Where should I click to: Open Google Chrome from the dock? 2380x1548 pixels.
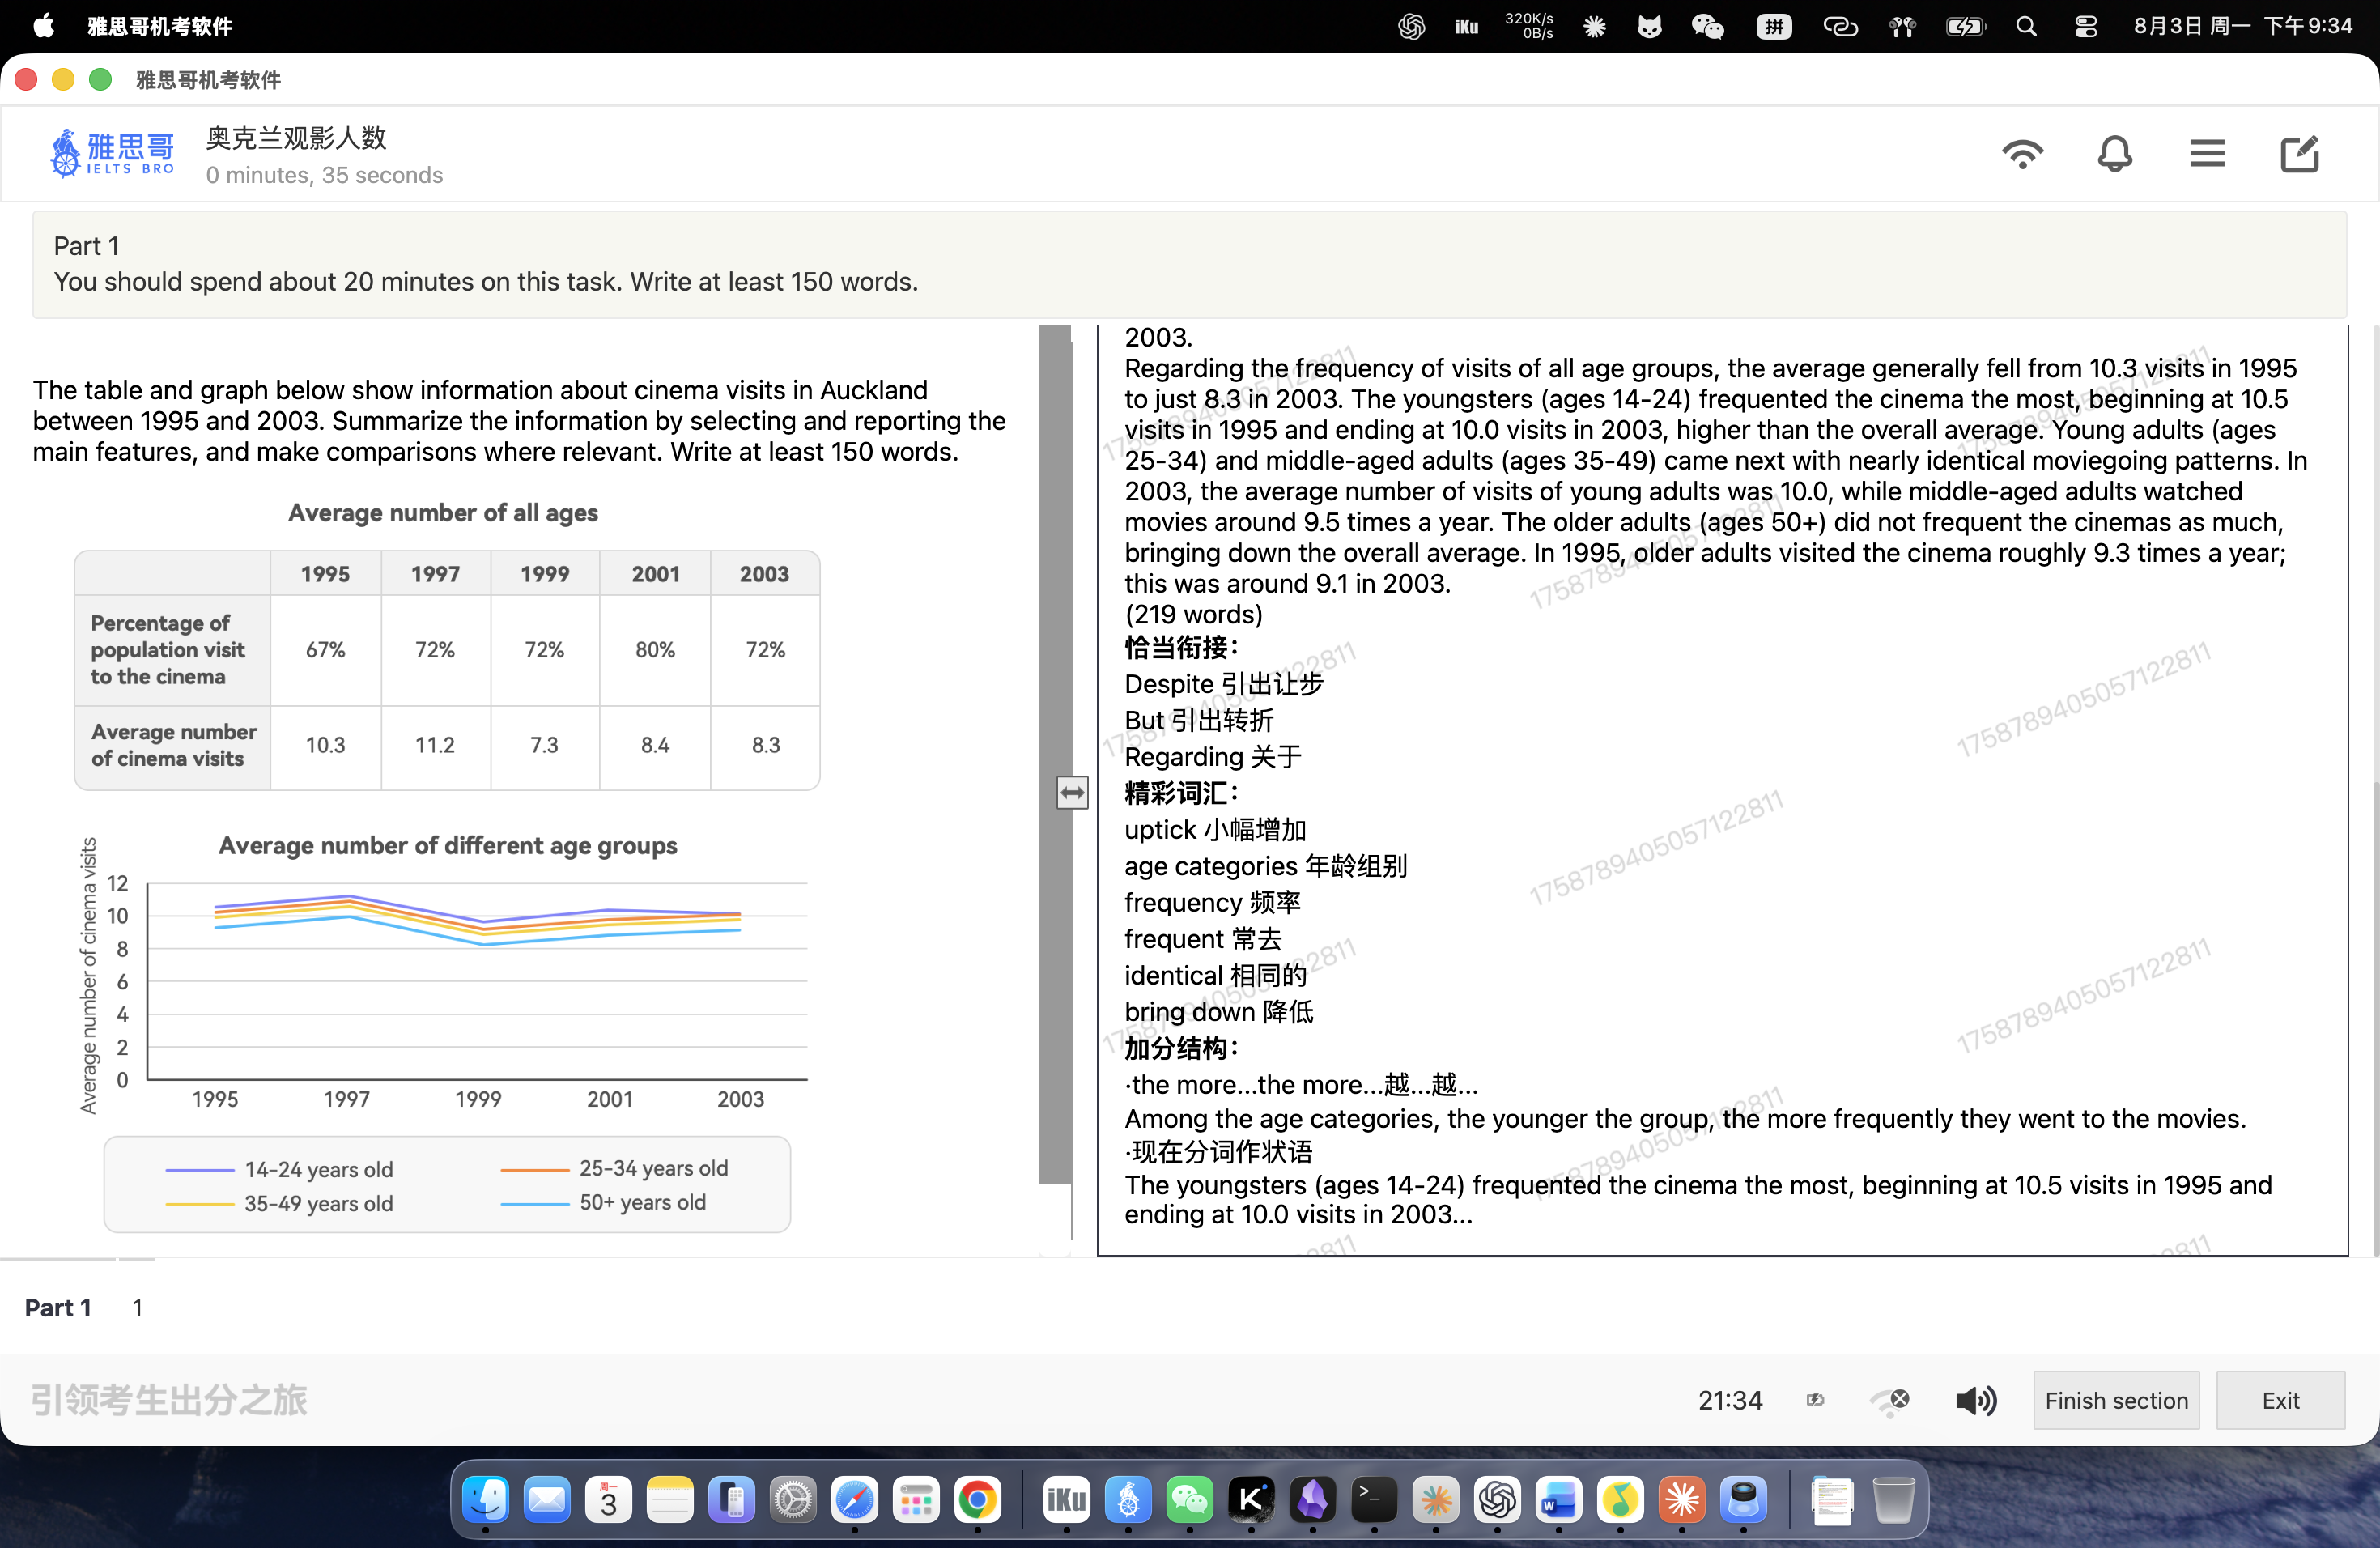point(978,1499)
